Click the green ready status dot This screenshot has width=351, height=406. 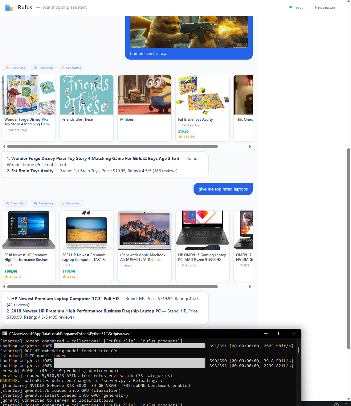coord(291,7)
